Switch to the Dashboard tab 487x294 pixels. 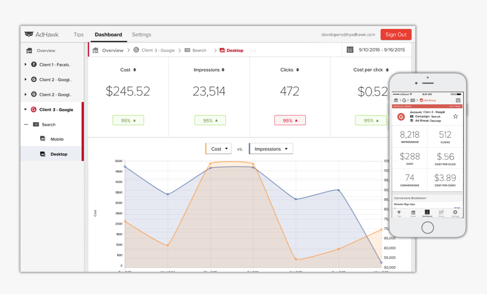(x=108, y=35)
